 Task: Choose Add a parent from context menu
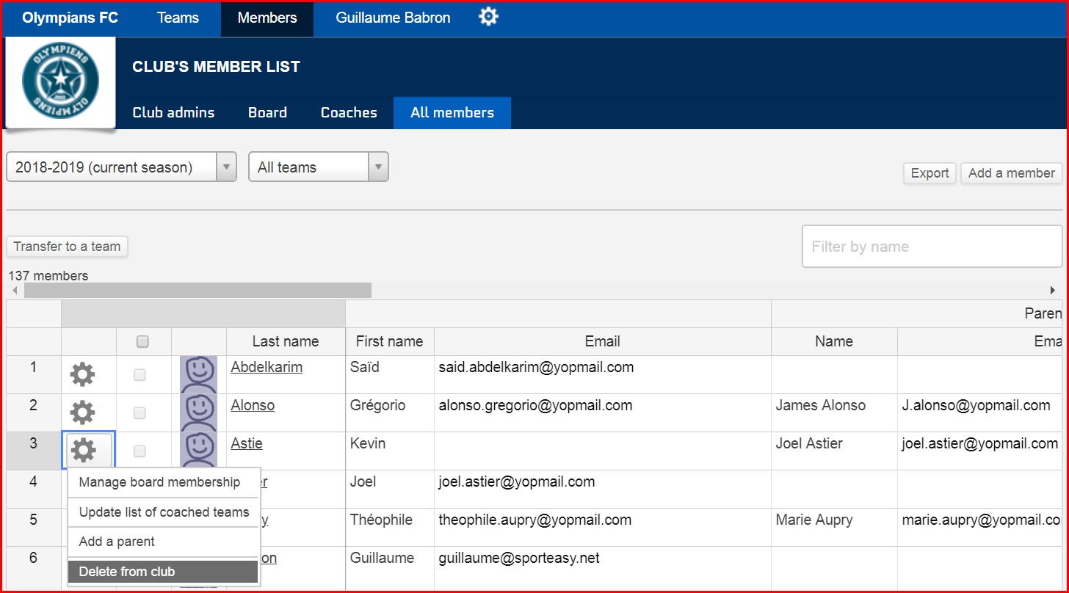coord(162,542)
